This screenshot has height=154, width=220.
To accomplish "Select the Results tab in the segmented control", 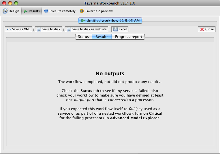I will [102, 37].
